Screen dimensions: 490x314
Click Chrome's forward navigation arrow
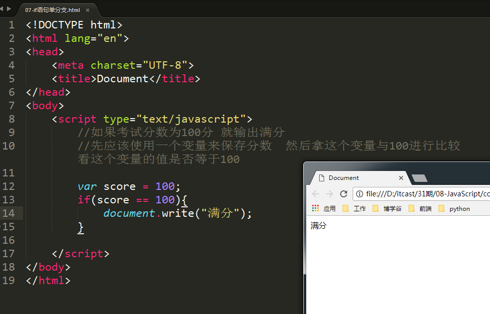click(330, 194)
